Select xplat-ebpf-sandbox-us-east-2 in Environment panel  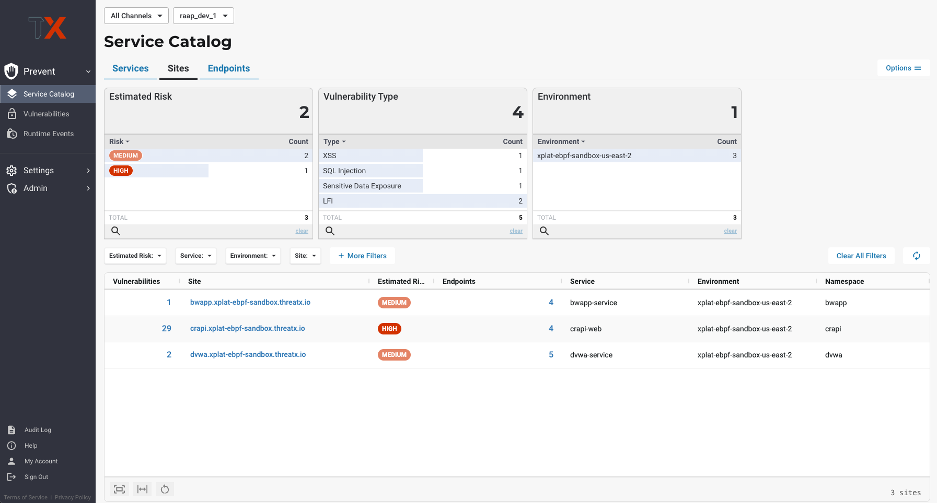click(637, 155)
